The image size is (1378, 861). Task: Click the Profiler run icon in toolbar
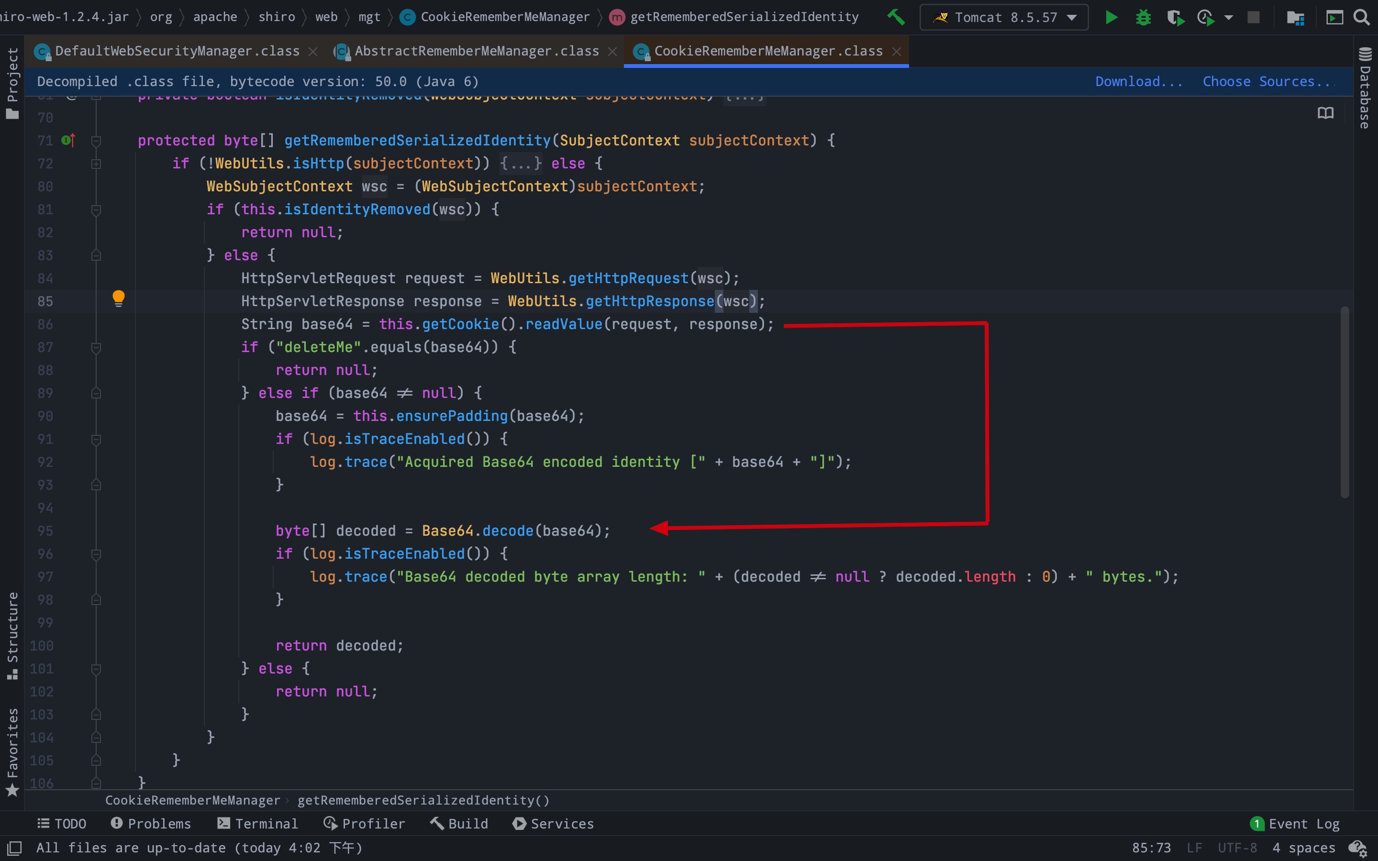(1205, 18)
